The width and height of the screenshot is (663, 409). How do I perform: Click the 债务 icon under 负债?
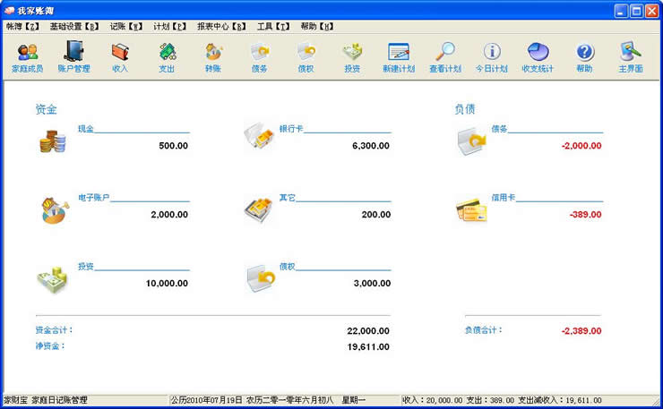click(471, 141)
